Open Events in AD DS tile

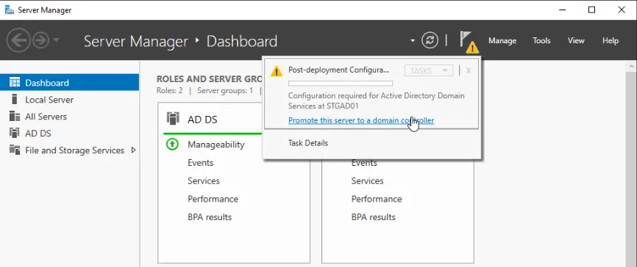(x=200, y=163)
